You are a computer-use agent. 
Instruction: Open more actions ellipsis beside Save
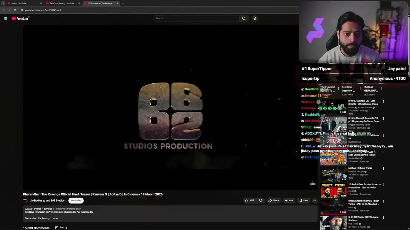[315, 201]
